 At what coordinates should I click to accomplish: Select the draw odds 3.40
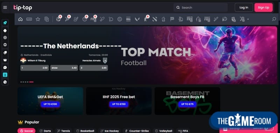click(64, 68)
